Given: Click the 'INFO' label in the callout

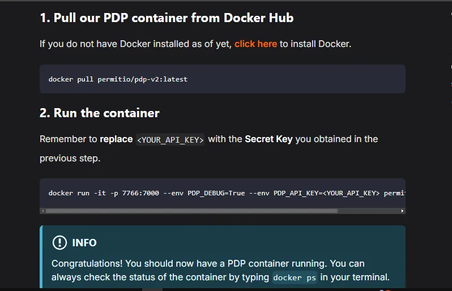Looking at the screenshot, I should (x=84, y=242).
